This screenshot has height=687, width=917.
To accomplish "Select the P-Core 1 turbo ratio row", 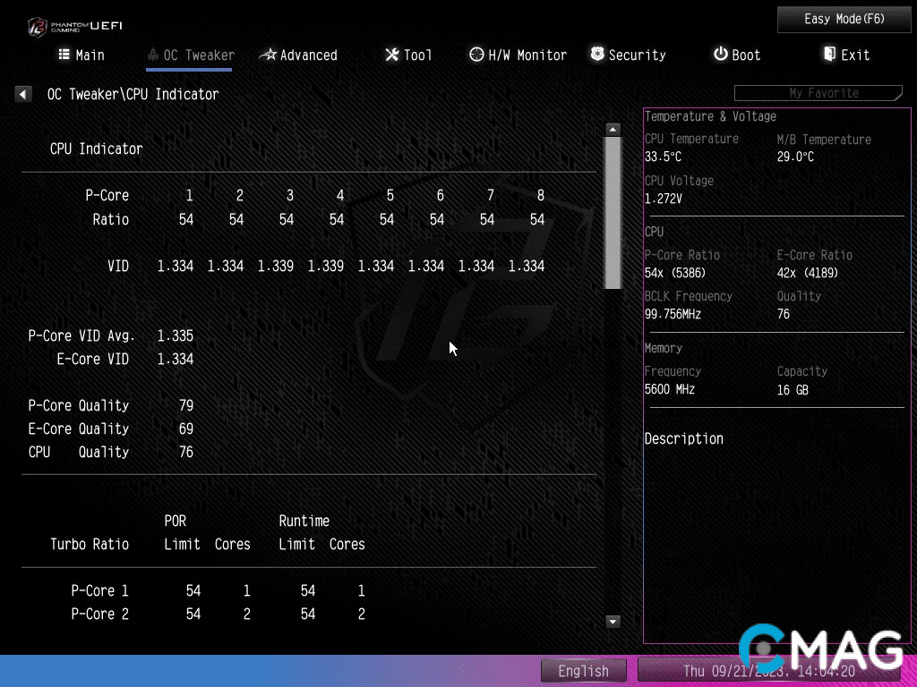I will coord(218,590).
